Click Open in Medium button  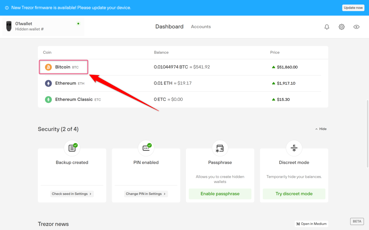(311, 224)
